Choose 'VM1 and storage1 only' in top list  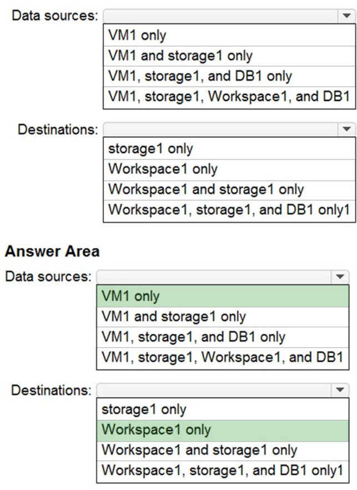tap(228, 56)
